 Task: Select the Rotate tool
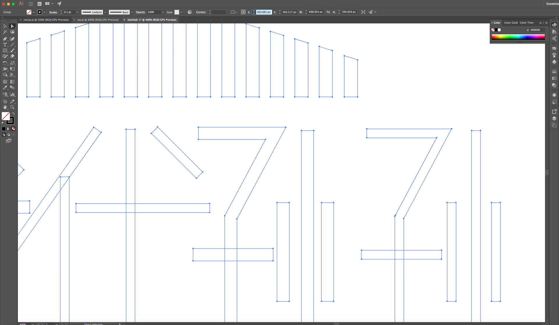[5, 63]
